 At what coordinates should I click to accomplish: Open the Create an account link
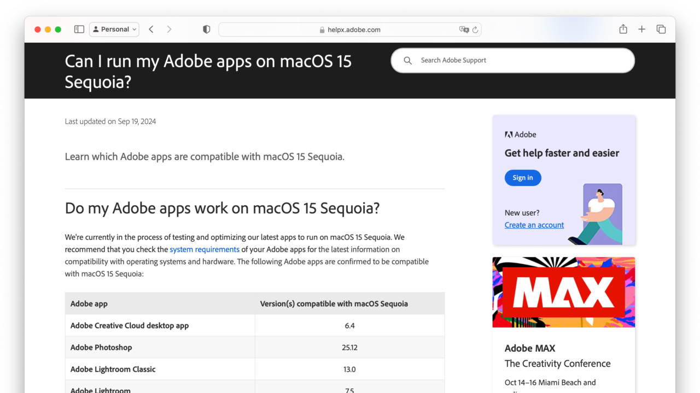point(534,225)
